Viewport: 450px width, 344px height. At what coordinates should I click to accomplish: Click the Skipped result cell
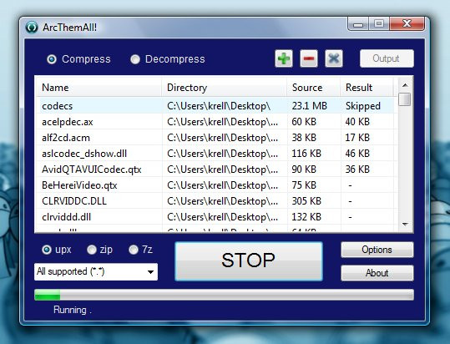(362, 106)
